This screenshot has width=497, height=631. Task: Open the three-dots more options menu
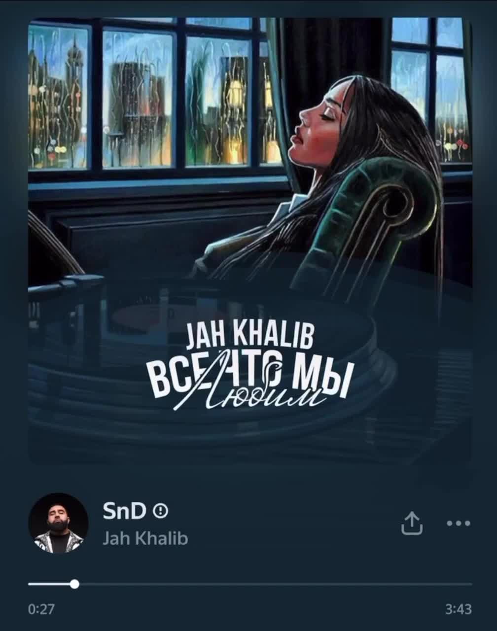(458, 523)
